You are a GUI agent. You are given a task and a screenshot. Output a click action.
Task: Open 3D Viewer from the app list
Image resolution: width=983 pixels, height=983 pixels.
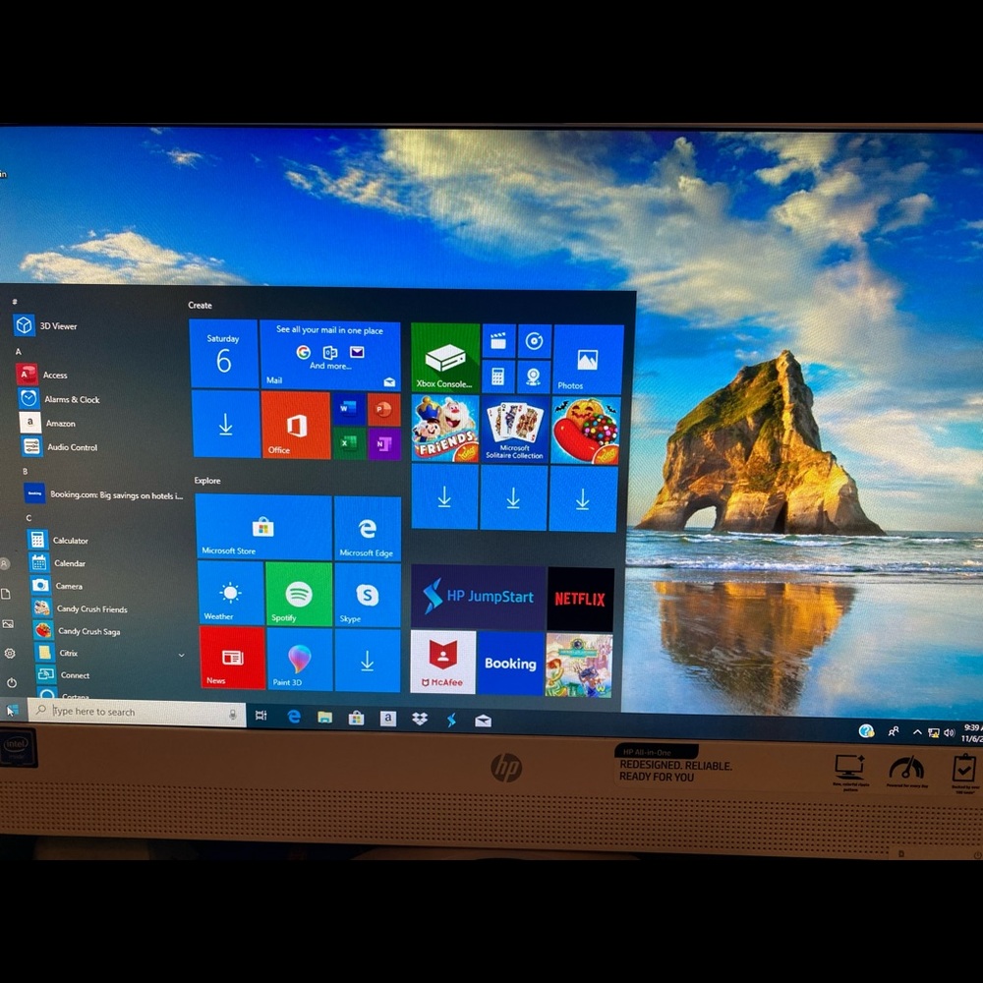coord(47,325)
